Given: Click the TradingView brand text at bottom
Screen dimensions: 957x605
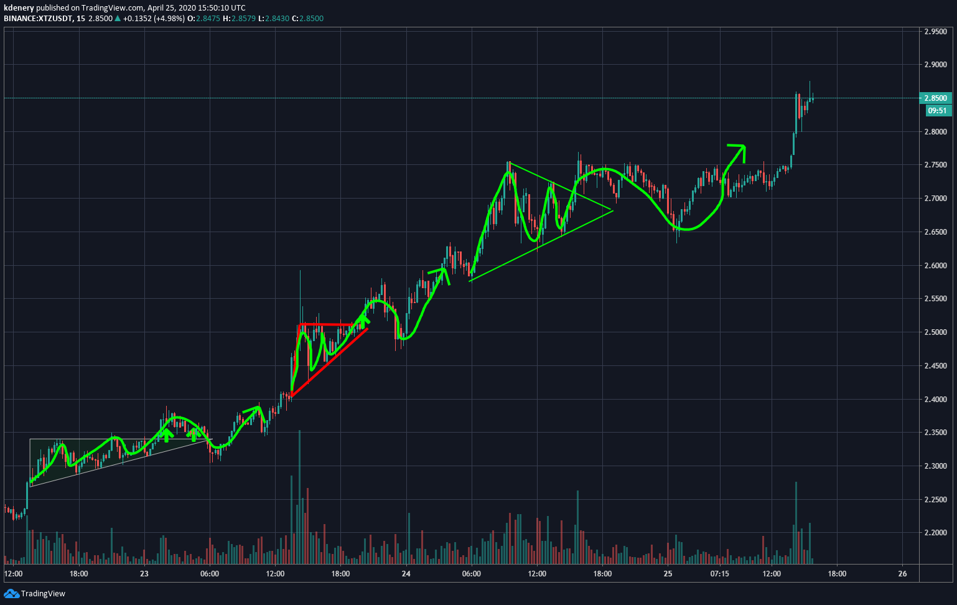Looking at the screenshot, I should 44,594.
